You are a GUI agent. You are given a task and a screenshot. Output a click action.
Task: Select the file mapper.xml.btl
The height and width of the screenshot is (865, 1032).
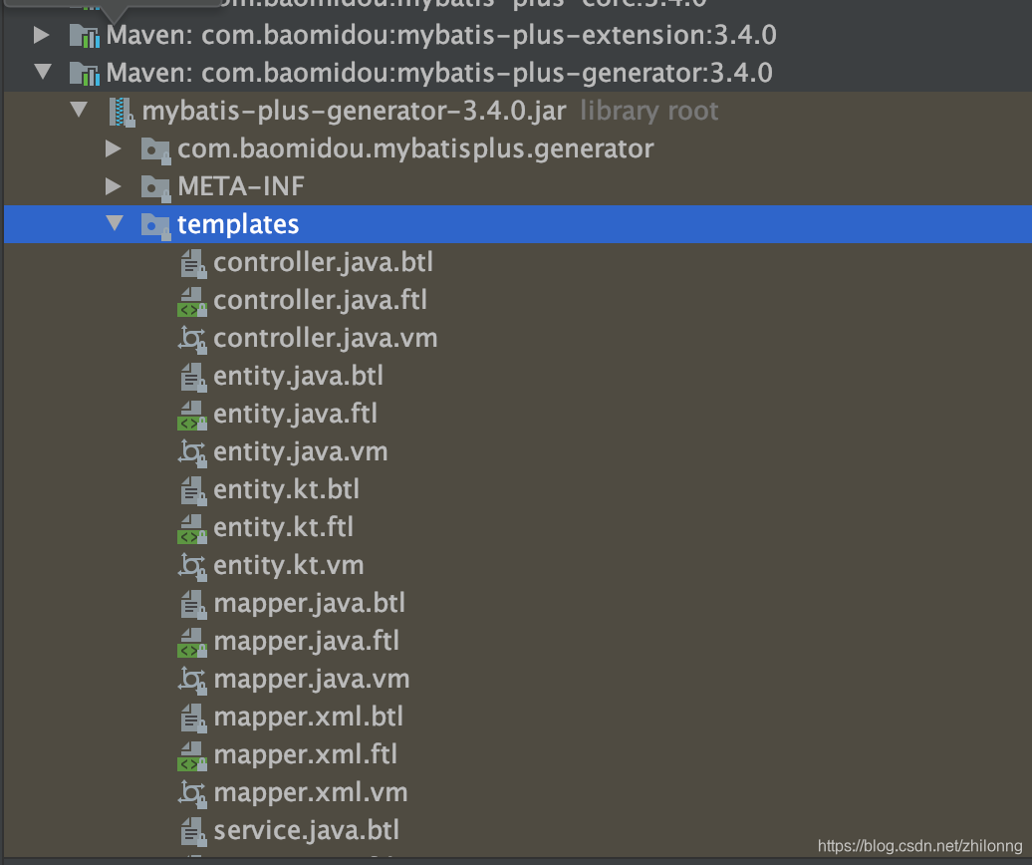point(309,717)
